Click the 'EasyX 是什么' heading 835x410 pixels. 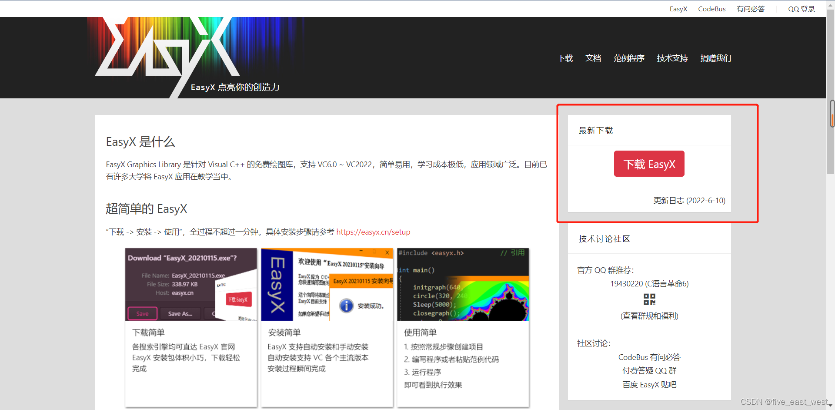coord(140,142)
